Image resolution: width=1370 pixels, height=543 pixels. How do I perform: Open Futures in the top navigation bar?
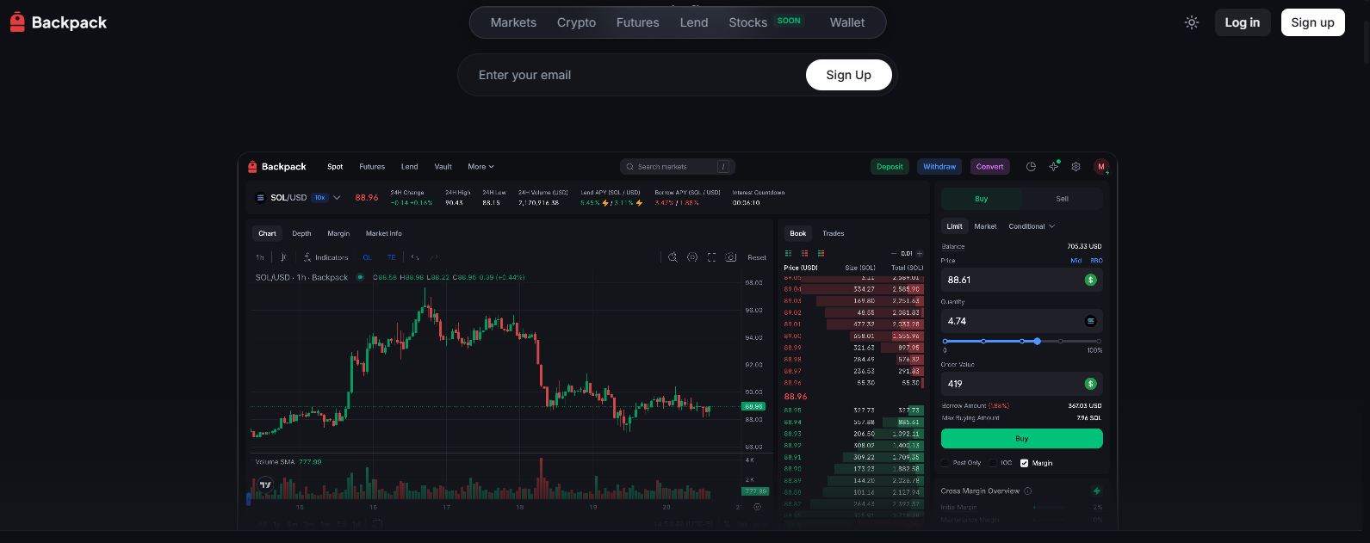pyautogui.click(x=637, y=22)
